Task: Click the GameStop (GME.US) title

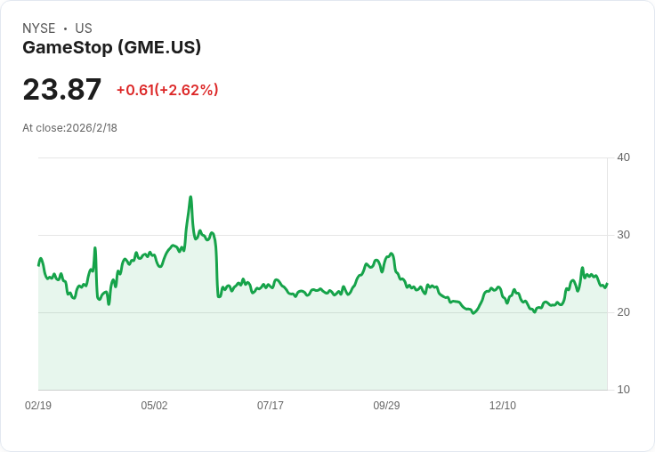Action: click(x=111, y=47)
